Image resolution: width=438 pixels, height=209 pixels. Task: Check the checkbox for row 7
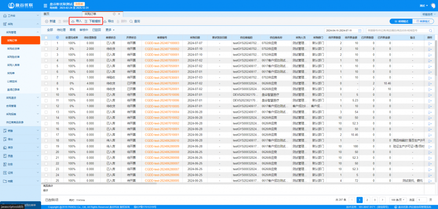46,77
